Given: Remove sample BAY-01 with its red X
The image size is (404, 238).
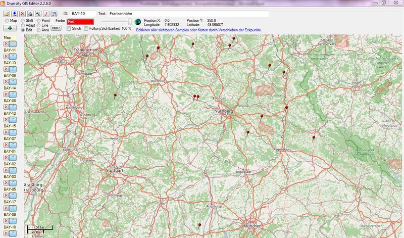Looking at the screenshot, I should click(6, 158).
